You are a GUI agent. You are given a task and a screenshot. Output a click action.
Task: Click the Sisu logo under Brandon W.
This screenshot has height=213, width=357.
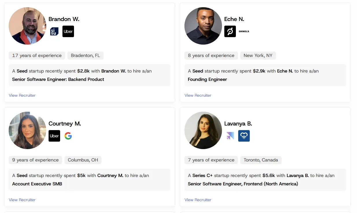tap(54, 31)
